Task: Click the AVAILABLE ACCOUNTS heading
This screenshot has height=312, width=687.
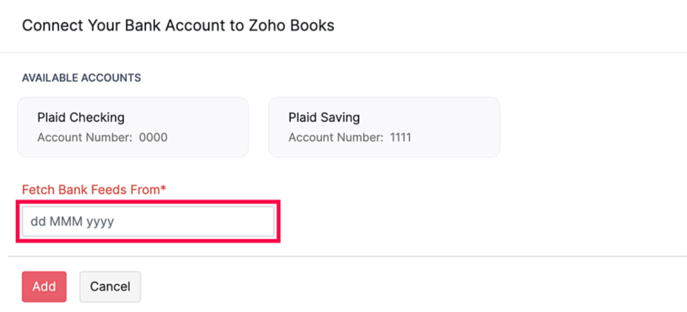Action: (81, 78)
